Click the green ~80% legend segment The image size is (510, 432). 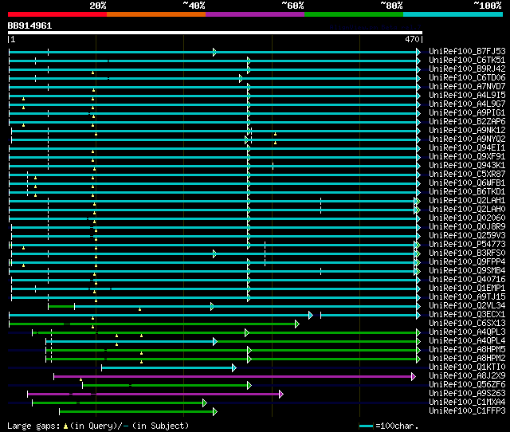354,14
